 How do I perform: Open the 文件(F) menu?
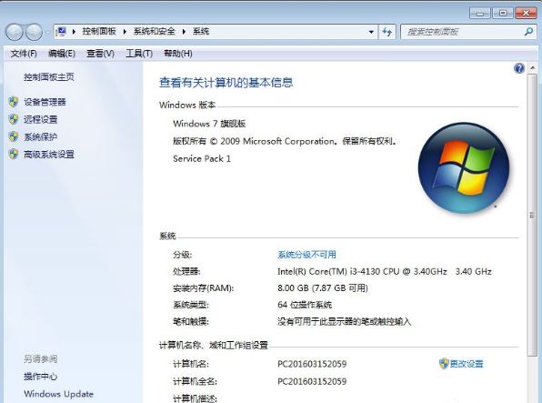click(24, 54)
